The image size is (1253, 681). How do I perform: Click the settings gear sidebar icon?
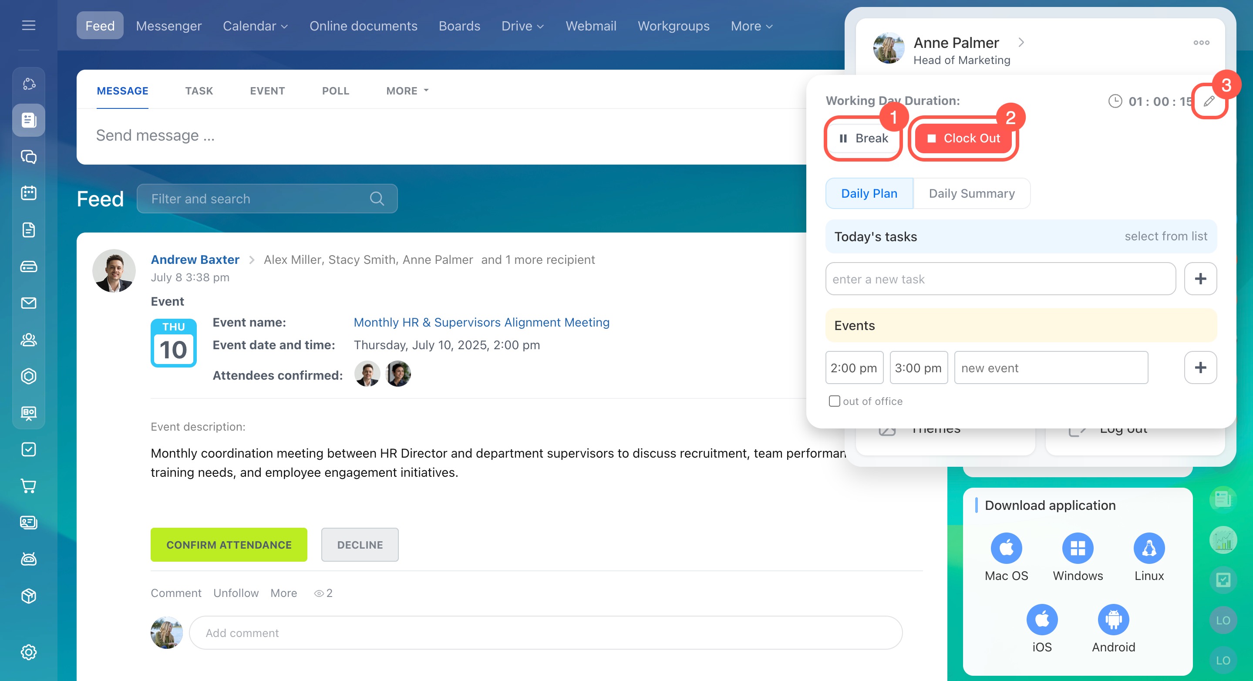[x=29, y=652]
